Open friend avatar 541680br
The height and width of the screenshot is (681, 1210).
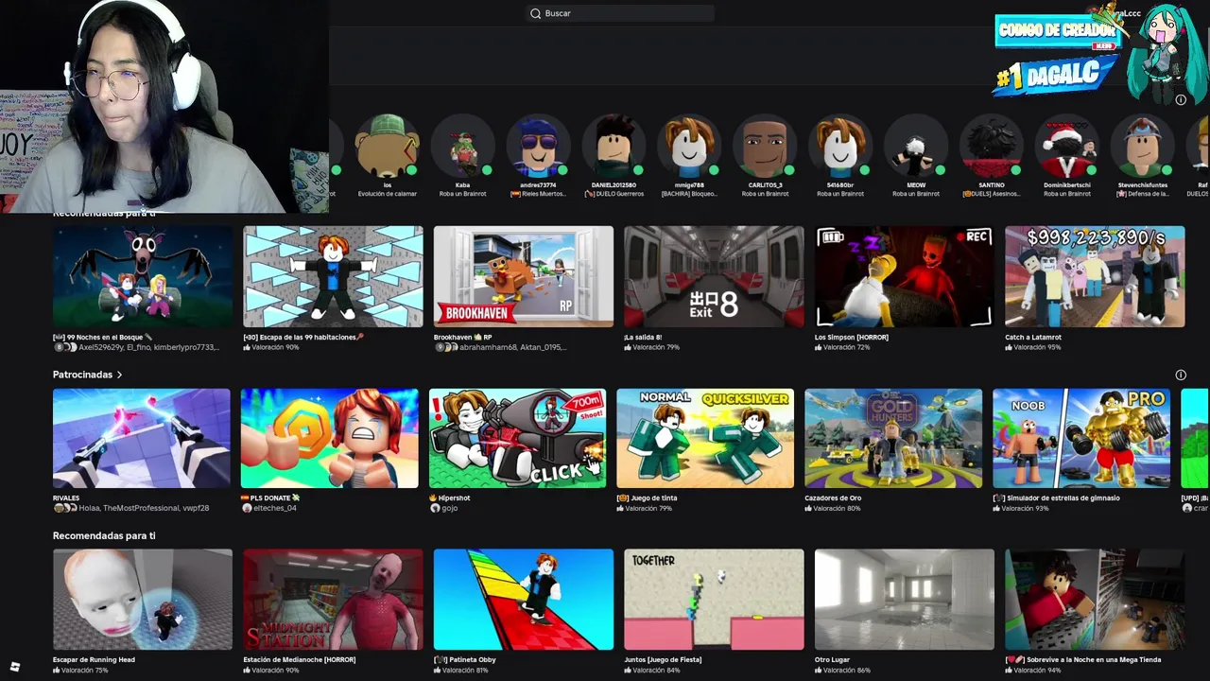[x=840, y=147]
